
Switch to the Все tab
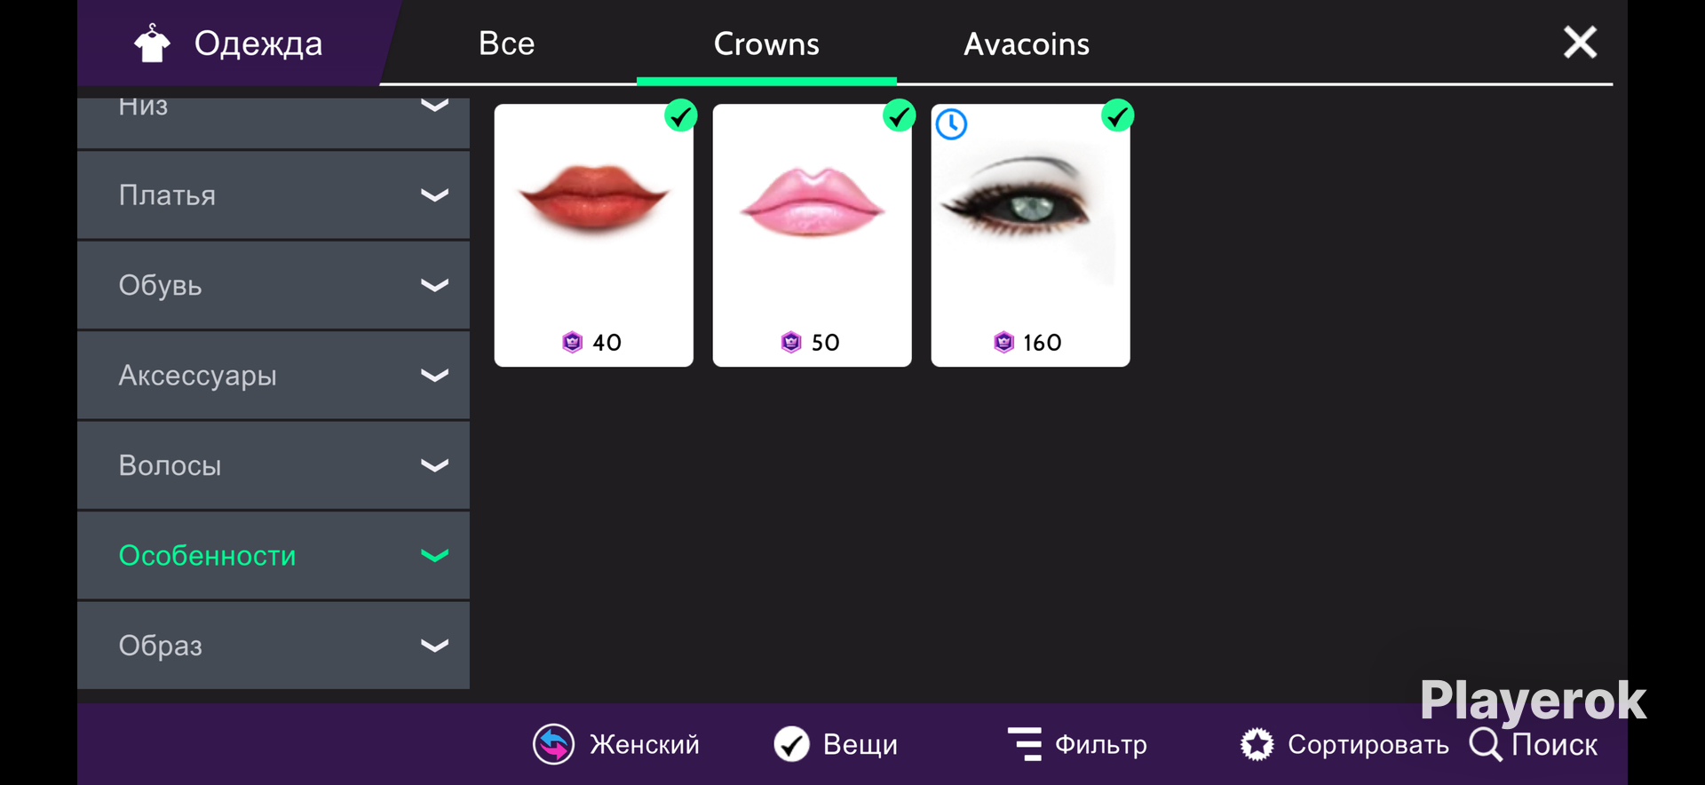coord(507,44)
